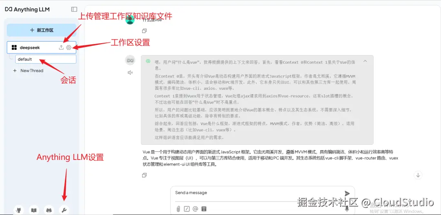Image resolution: width=441 pixels, height=215 pixels.
Task: Open the Discord community icon
Action: pos(49,210)
